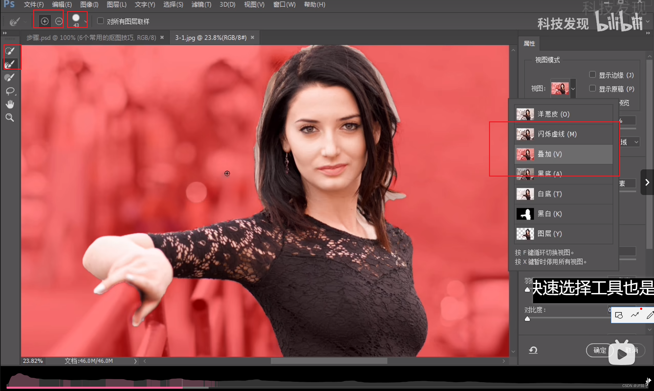
Task: Select the Refine Edge Brush tool
Action: [x=10, y=64]
